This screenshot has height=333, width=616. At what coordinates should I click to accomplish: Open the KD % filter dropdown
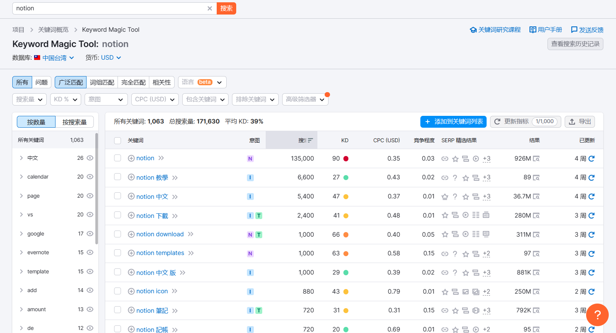pyautogui.click(x=65, y=99)
